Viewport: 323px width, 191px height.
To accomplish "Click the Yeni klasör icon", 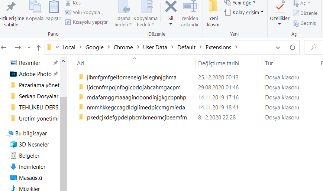I will [213, 7].
